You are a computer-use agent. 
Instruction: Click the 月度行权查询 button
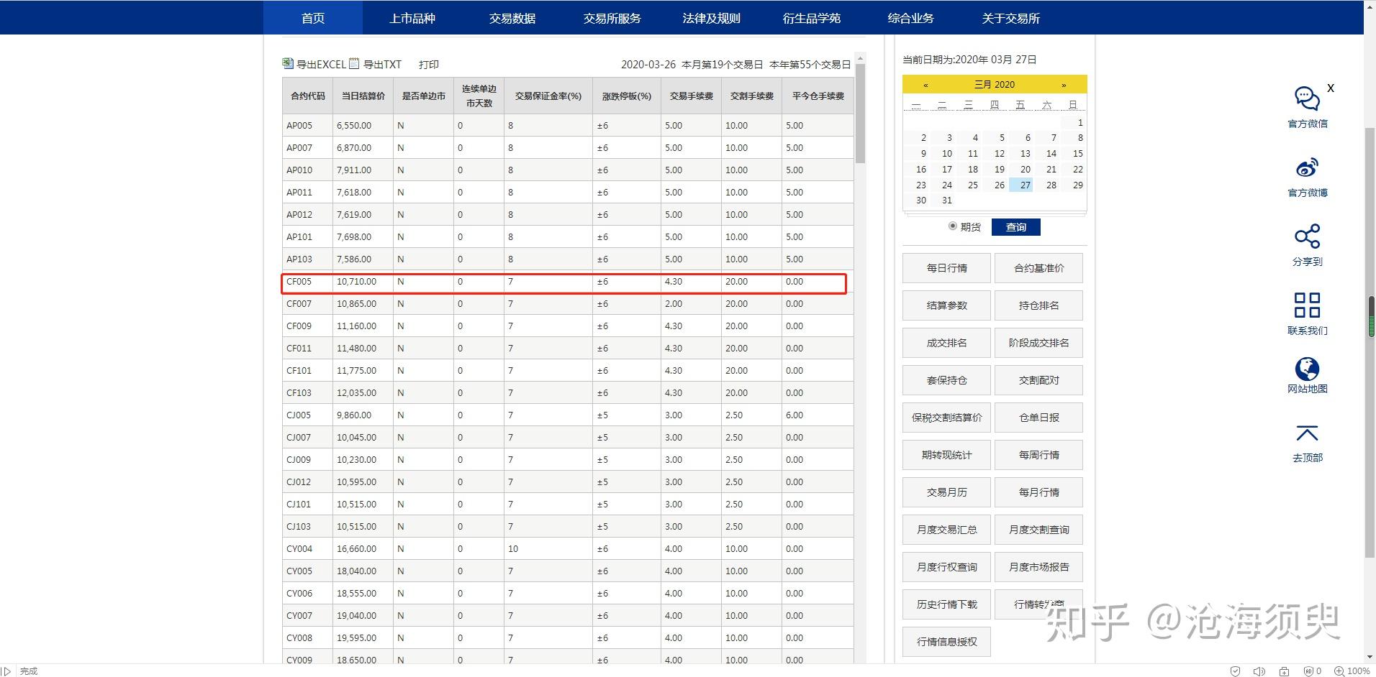[946, 567]
